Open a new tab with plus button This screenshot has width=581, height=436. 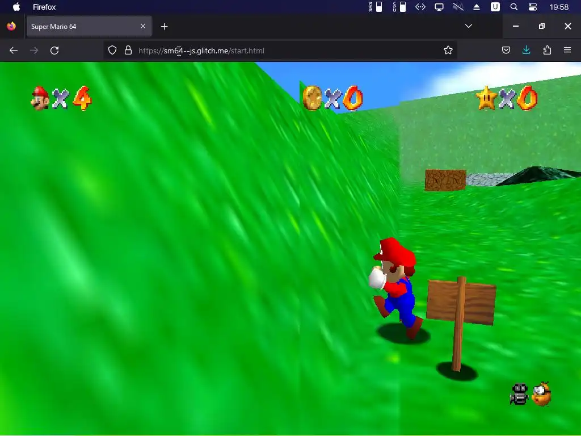point(164,26)
